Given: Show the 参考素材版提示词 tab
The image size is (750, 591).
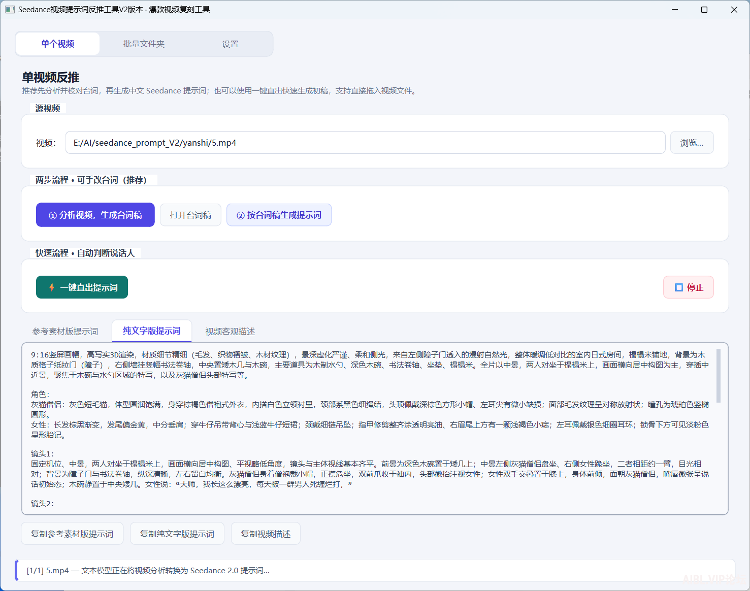Looking at the screenshot, I should (x=65, y=332).
